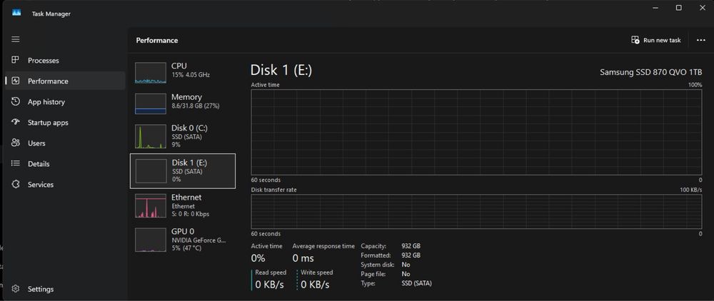
Task: Click Capacity 932 GB value
Action: [411, 246]
